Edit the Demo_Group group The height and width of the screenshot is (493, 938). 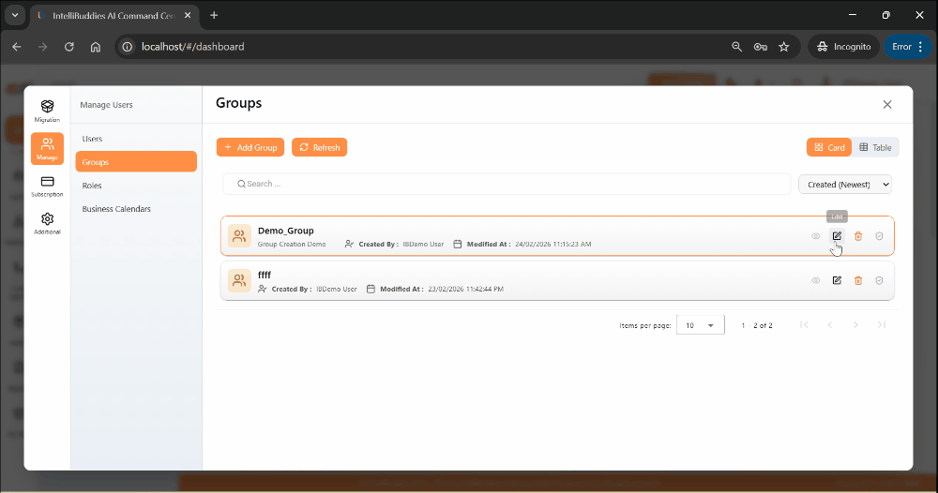click(x=837, y=236)
